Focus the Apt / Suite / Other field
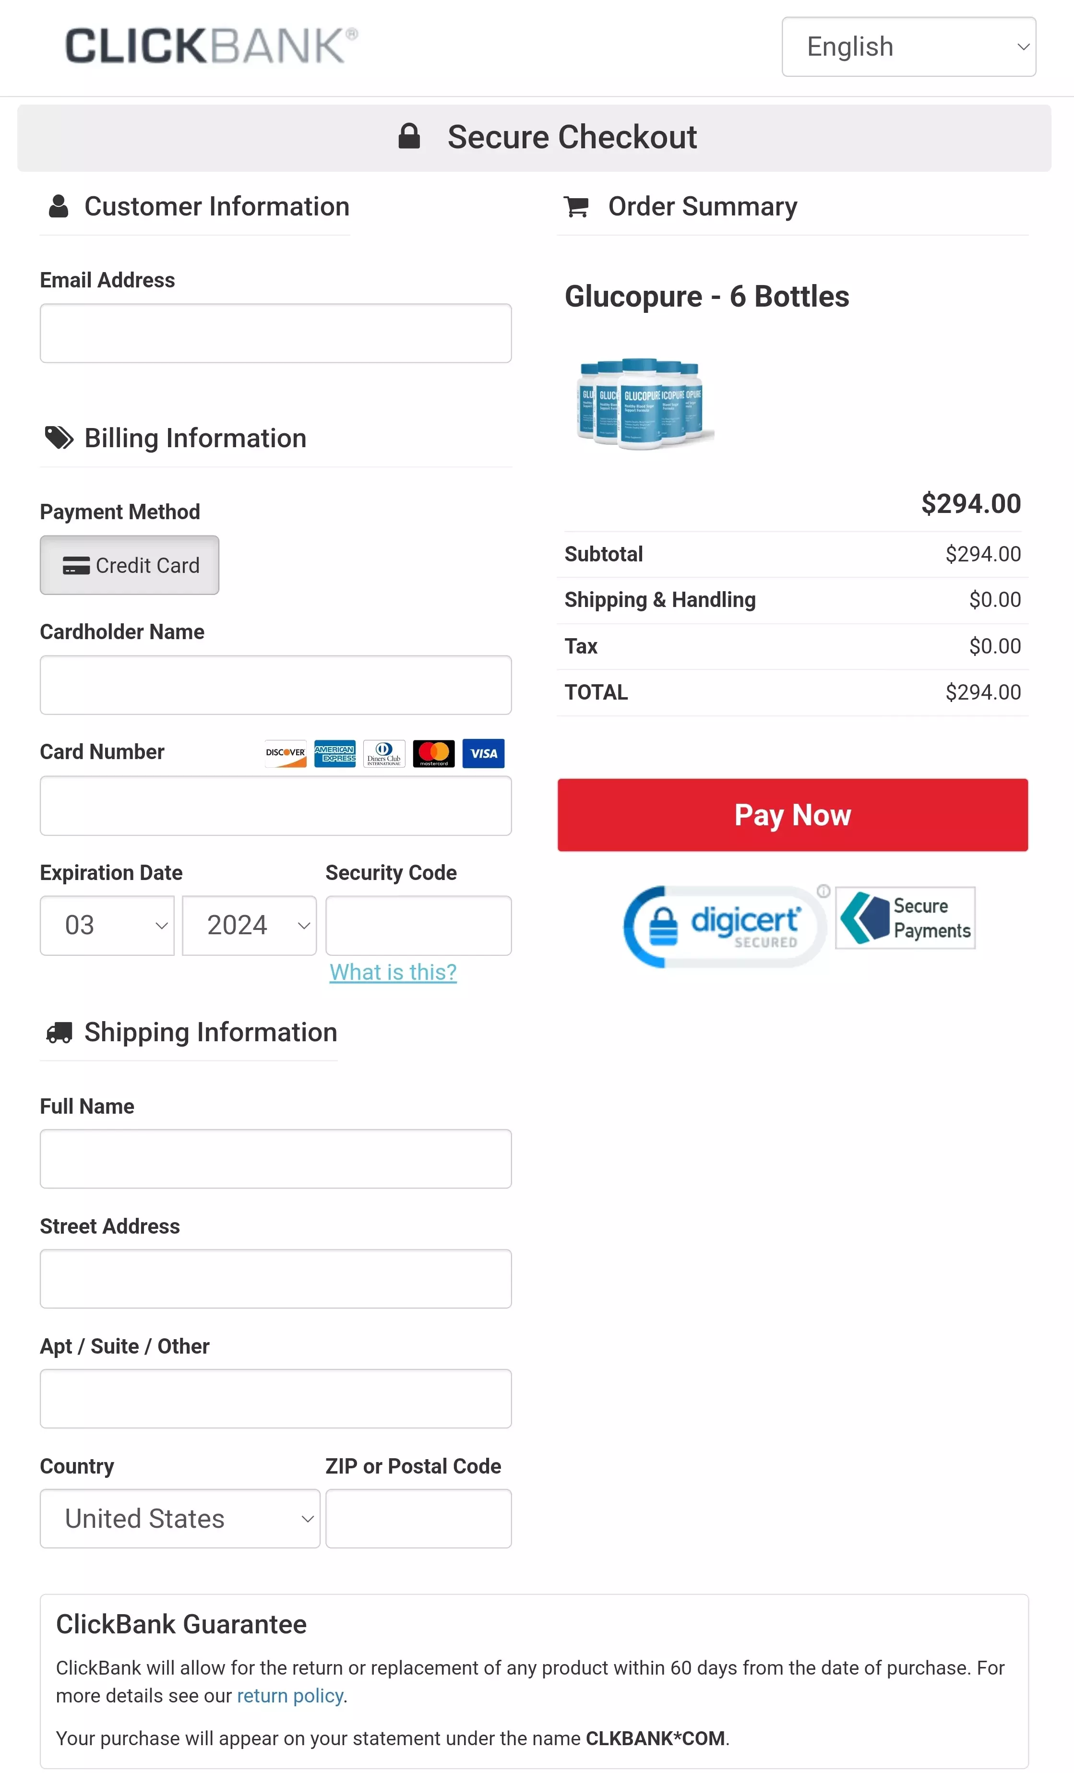 point(275,1399)
